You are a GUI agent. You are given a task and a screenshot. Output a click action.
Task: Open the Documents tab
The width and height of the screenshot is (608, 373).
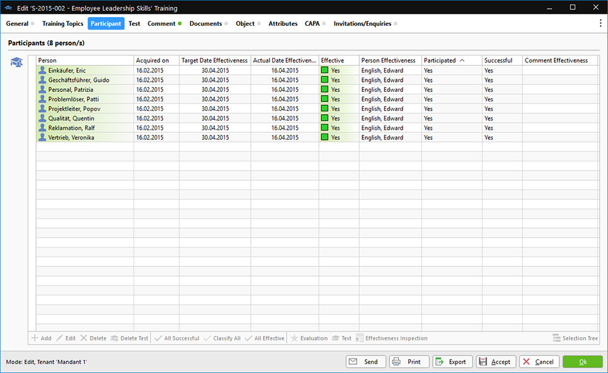205,23
